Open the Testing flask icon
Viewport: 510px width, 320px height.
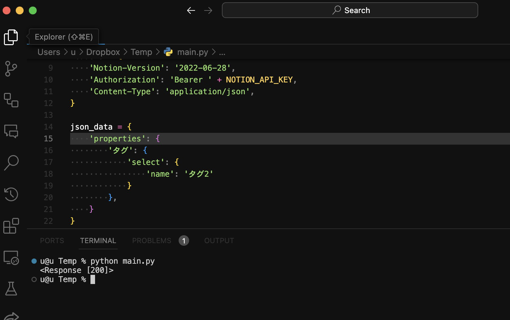(11, 289)
